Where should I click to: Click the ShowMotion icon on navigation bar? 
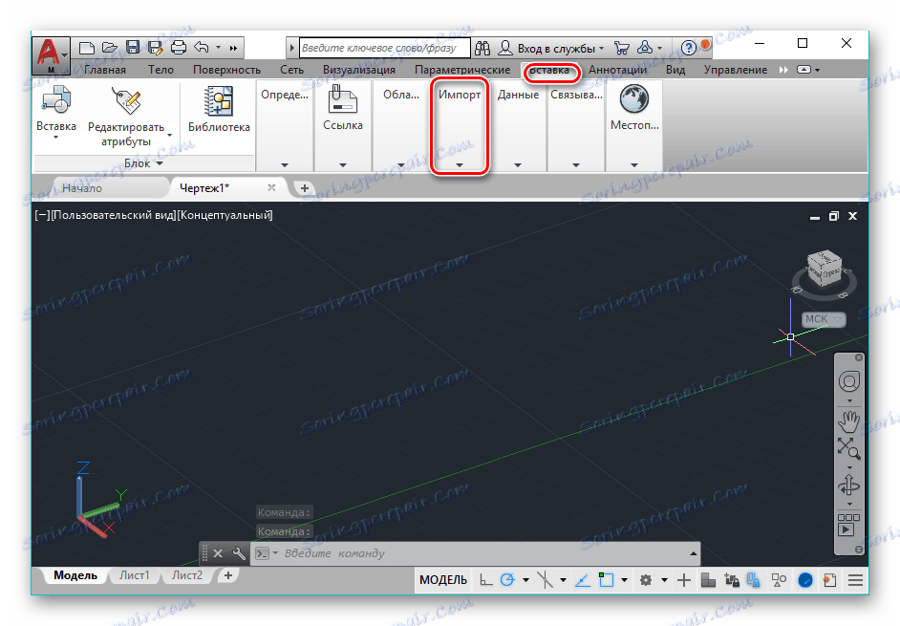[x=848, y=525]
